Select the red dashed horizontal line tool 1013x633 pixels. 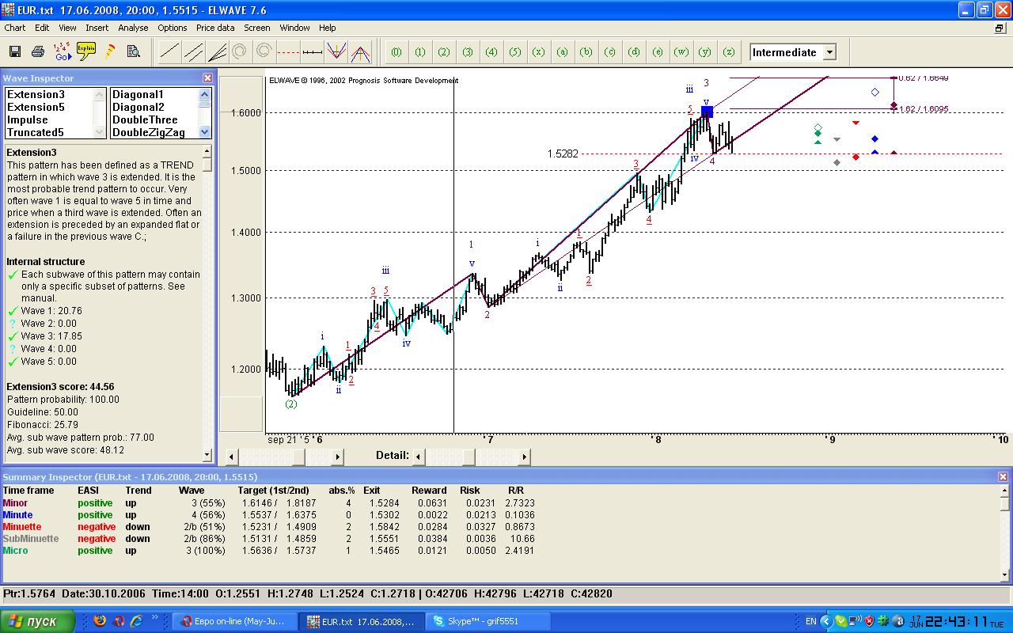point(288,52)
